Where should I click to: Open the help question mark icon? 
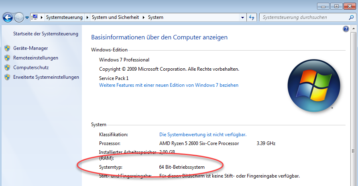pos(346,29)
